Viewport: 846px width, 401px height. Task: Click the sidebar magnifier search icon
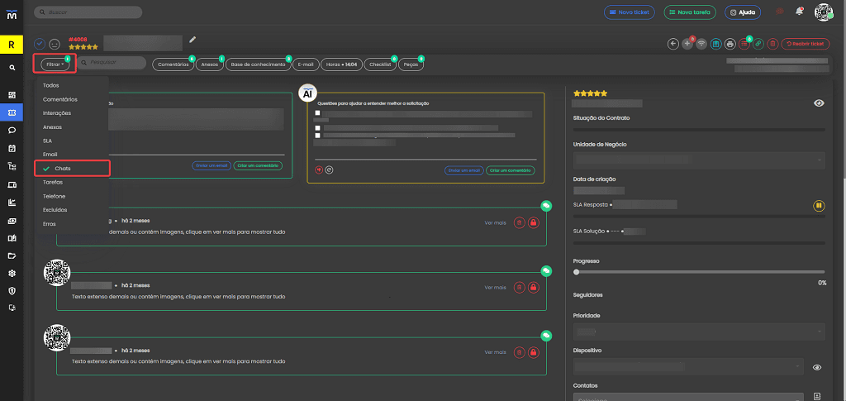click(x=12, y=68)
